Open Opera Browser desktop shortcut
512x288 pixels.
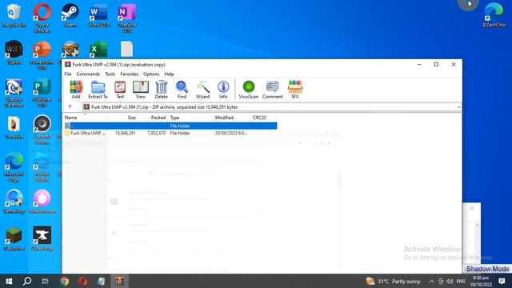[x=42, y=18]
